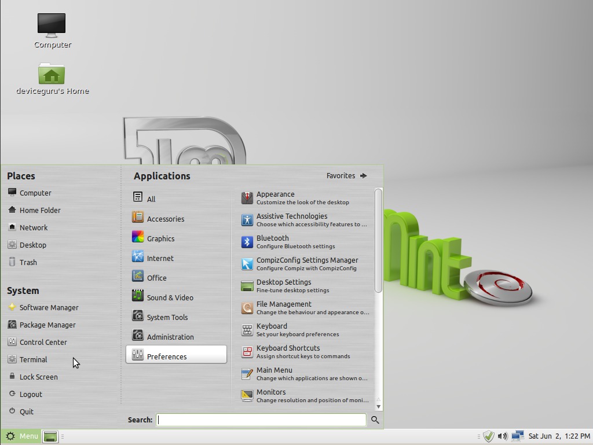Click "Configure Compiz with CompizConfig" description

tap(306, 268)
